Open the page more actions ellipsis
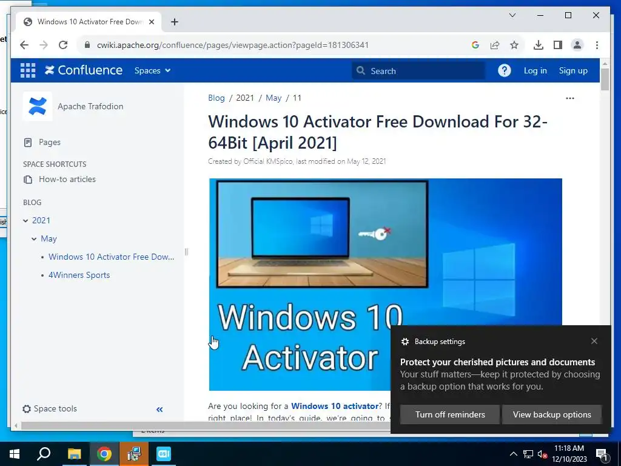This screenshot has width=621, height=466. coord(570,98)
